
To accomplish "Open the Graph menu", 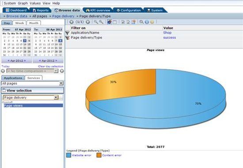I will (x=23, y=3).
